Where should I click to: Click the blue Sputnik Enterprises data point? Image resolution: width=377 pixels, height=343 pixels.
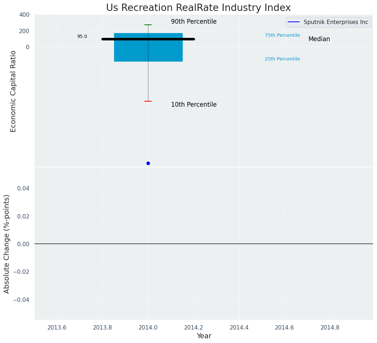pos(148,163)
